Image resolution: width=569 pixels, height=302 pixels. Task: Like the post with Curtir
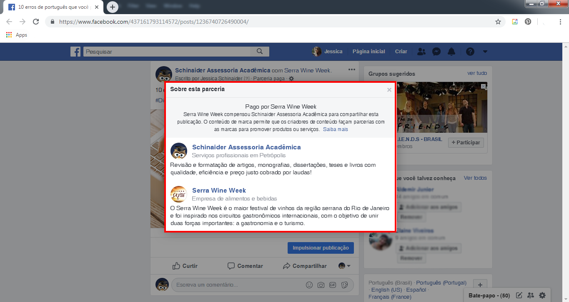point(185,266)
